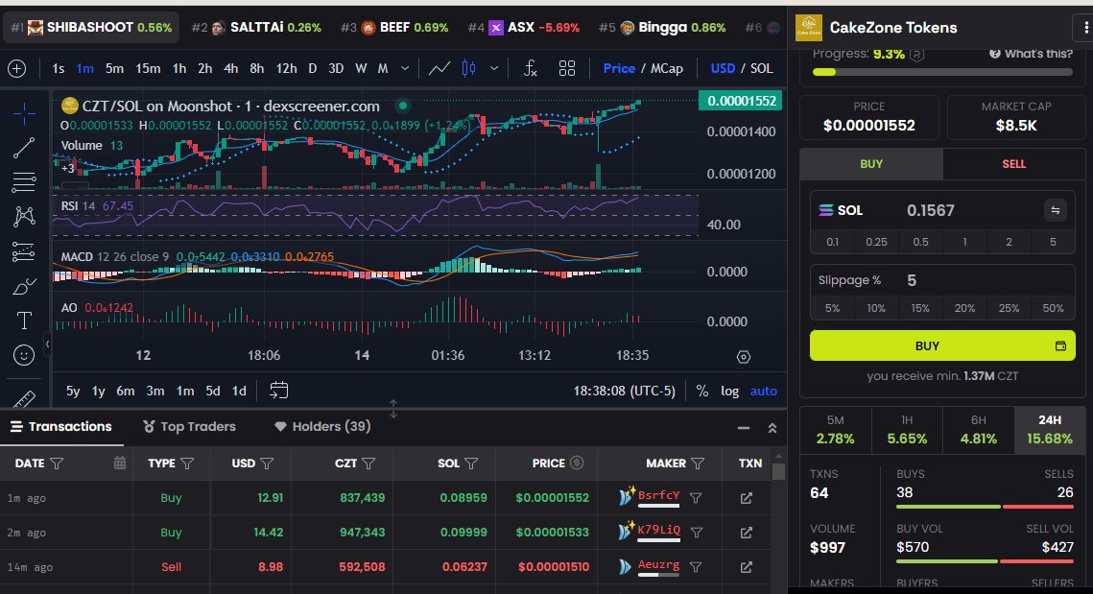Click the buys versus sells ratio bar
The width and height of the screenshot is (1093, 594).
click(985, 507)
